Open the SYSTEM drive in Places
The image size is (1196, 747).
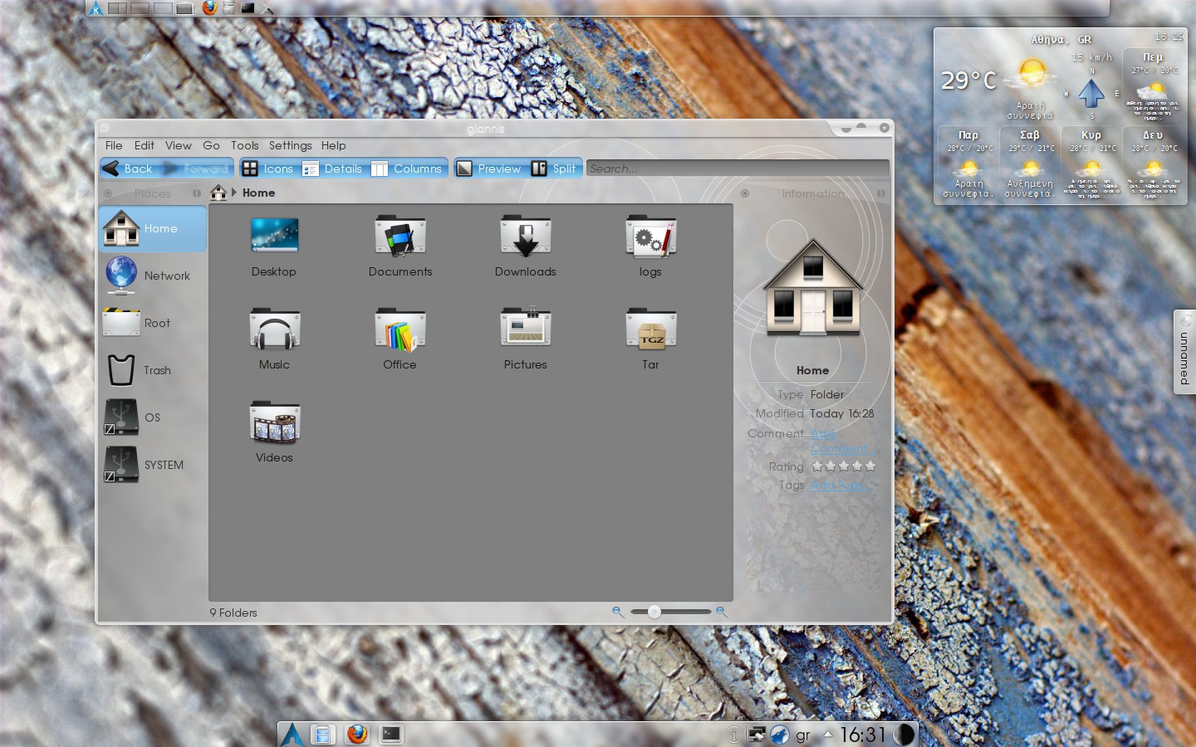pos(153,465)
